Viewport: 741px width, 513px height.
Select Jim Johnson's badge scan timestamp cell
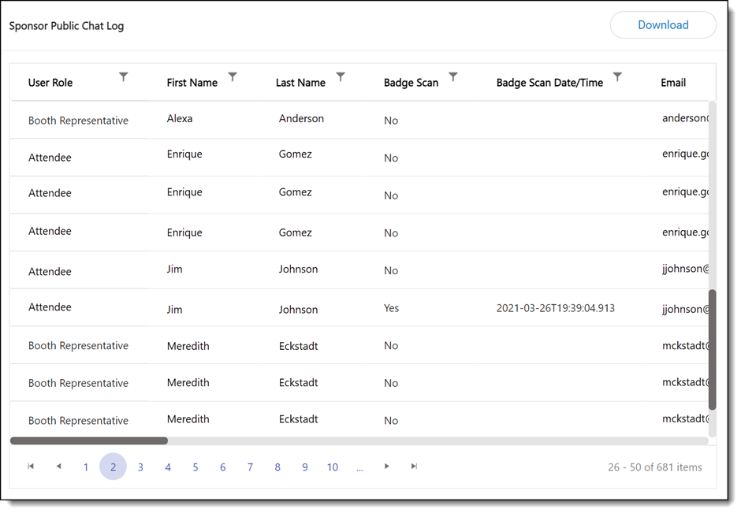pos(555,308)
